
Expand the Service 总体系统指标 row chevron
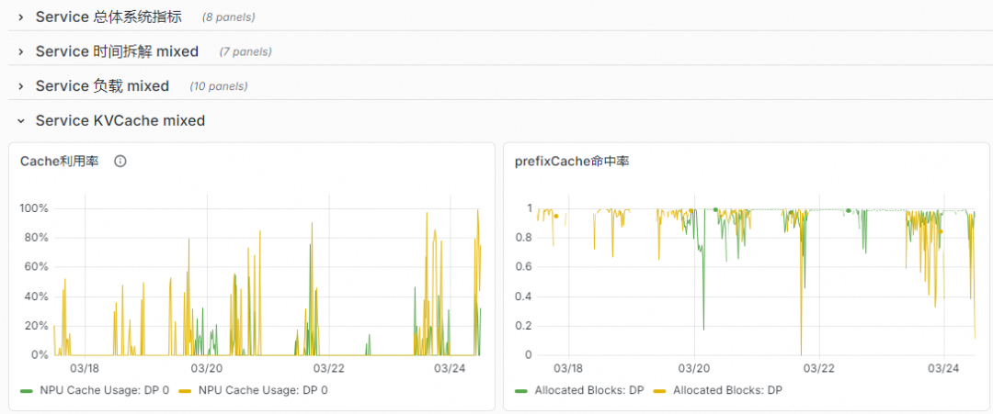[21, 17]
